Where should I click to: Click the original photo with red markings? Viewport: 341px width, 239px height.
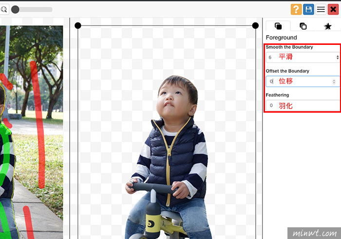[31, 132]
